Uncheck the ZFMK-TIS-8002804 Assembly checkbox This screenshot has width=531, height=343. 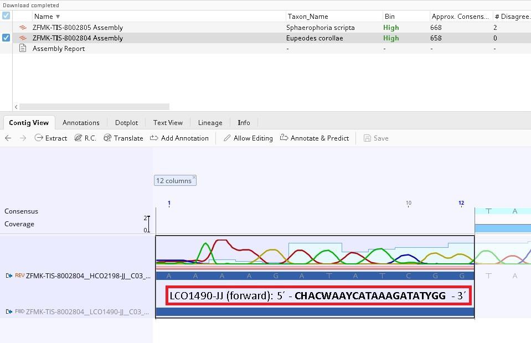6,38
